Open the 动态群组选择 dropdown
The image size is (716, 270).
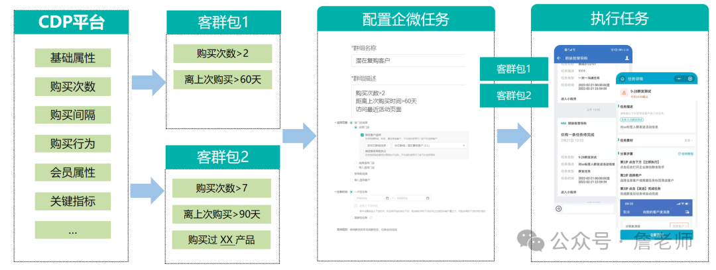378,146
